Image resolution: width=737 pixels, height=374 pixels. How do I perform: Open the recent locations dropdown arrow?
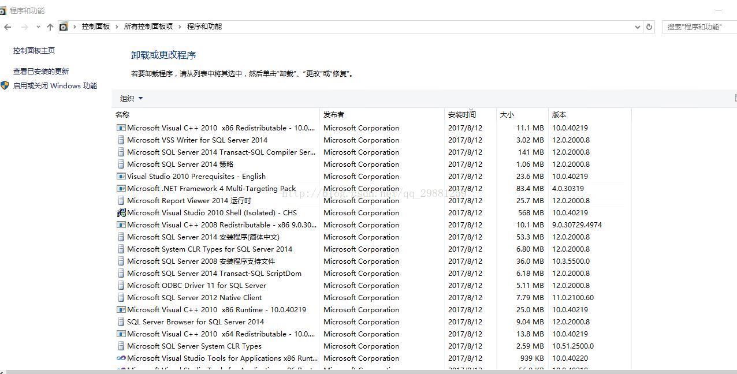point(38,27)
